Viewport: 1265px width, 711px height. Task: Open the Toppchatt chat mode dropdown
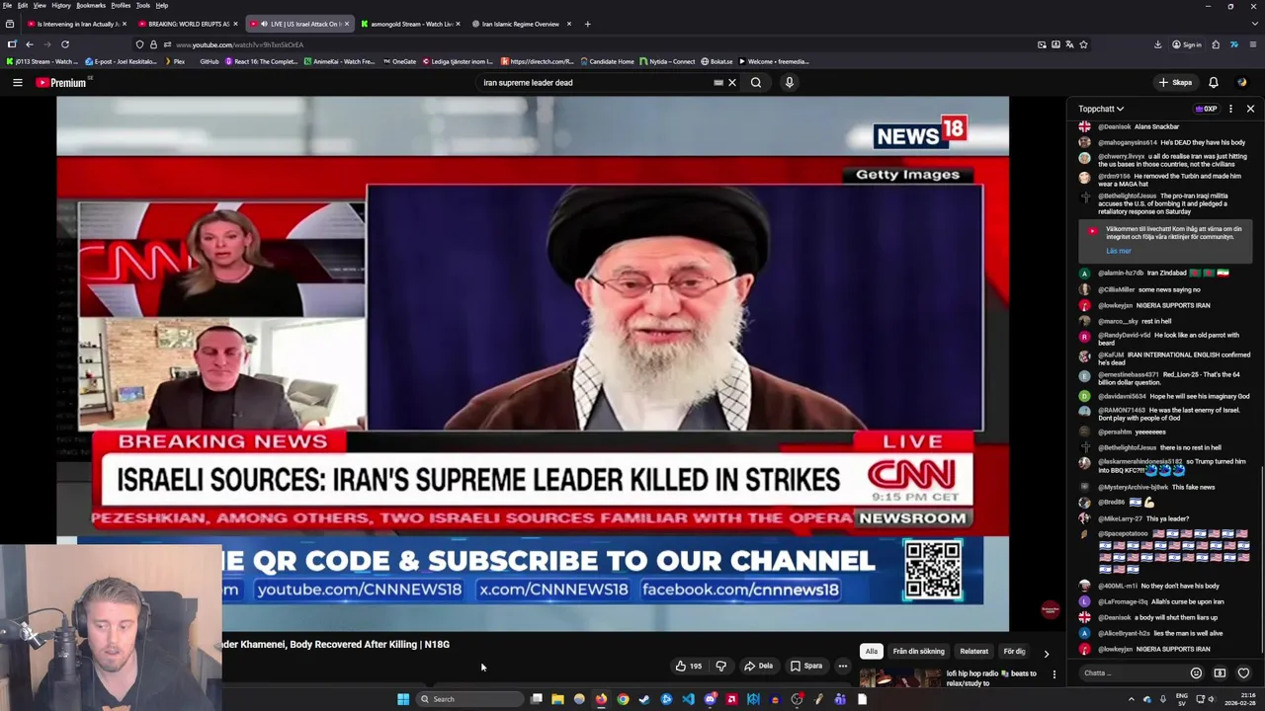(x=1101, y=109)
